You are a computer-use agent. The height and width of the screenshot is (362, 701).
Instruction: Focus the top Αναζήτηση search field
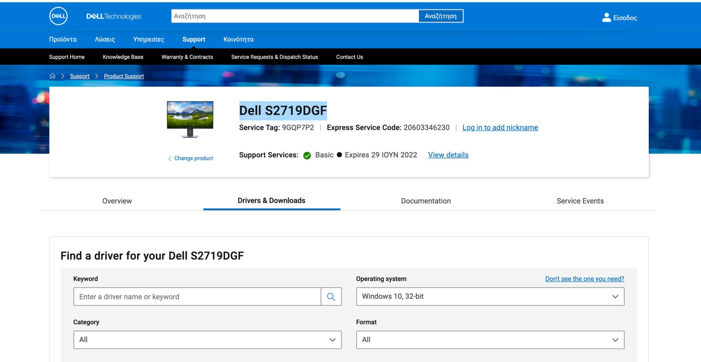[295, 16]
